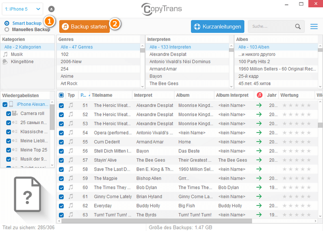Sort tracks by the Wertung column

297,95
